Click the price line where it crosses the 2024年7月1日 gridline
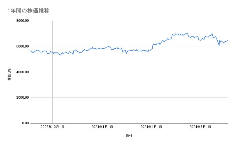 click(201, 41)
